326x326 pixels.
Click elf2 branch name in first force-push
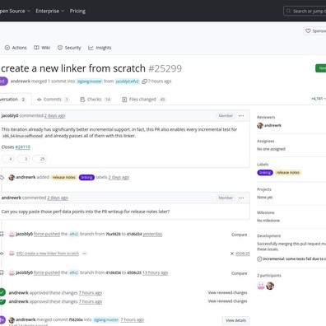pyautogui.click(x=73, y=234)
